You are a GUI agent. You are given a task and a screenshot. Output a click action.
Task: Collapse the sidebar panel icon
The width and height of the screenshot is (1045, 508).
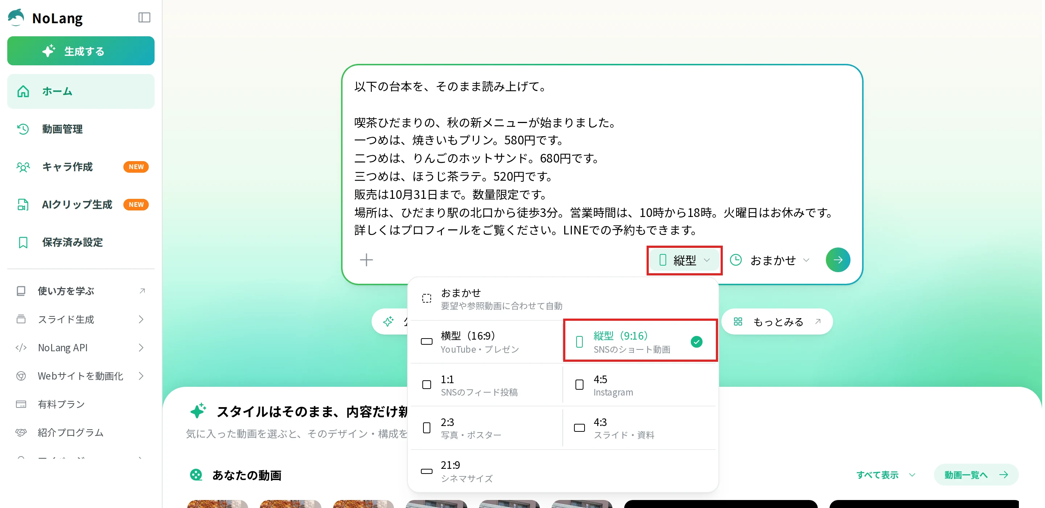[x=144, y=17]
